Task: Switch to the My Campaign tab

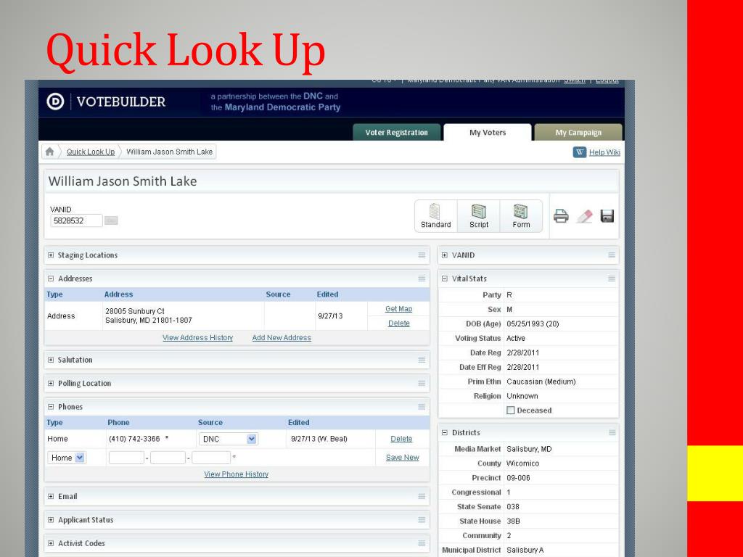Action: (578, 133)
